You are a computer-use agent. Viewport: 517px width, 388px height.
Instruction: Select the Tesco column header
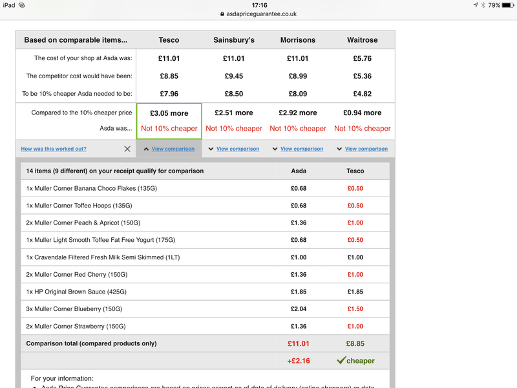point(169,40)
